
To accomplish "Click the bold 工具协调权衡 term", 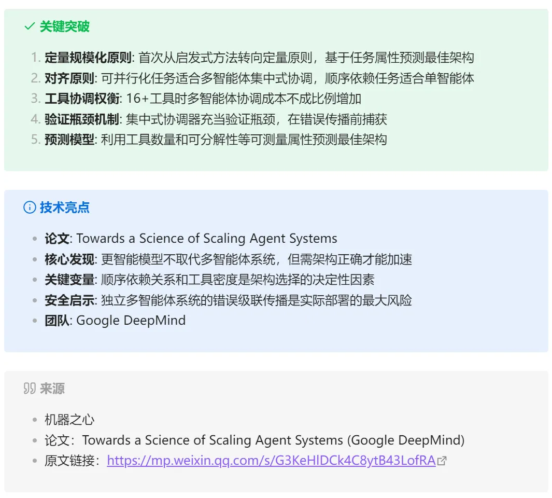I will 82,99.
